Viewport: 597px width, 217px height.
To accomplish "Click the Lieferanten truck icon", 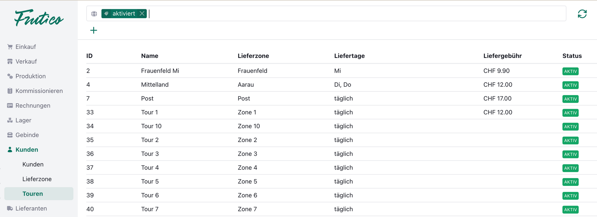I will (10, 208).
